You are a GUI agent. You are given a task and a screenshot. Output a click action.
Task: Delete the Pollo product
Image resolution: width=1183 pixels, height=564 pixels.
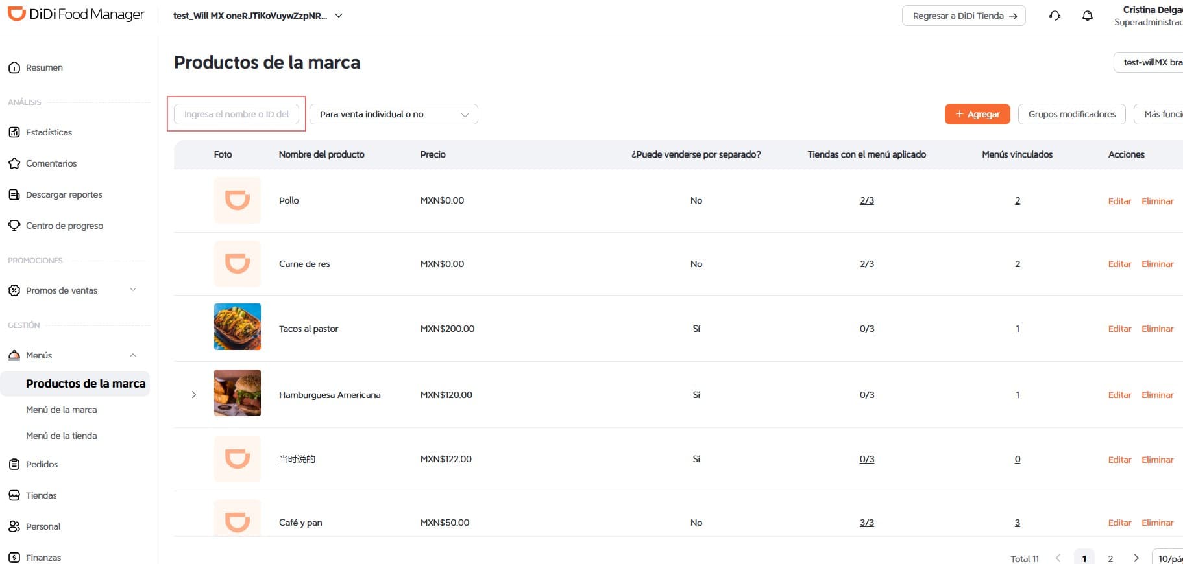[1158, 201]
